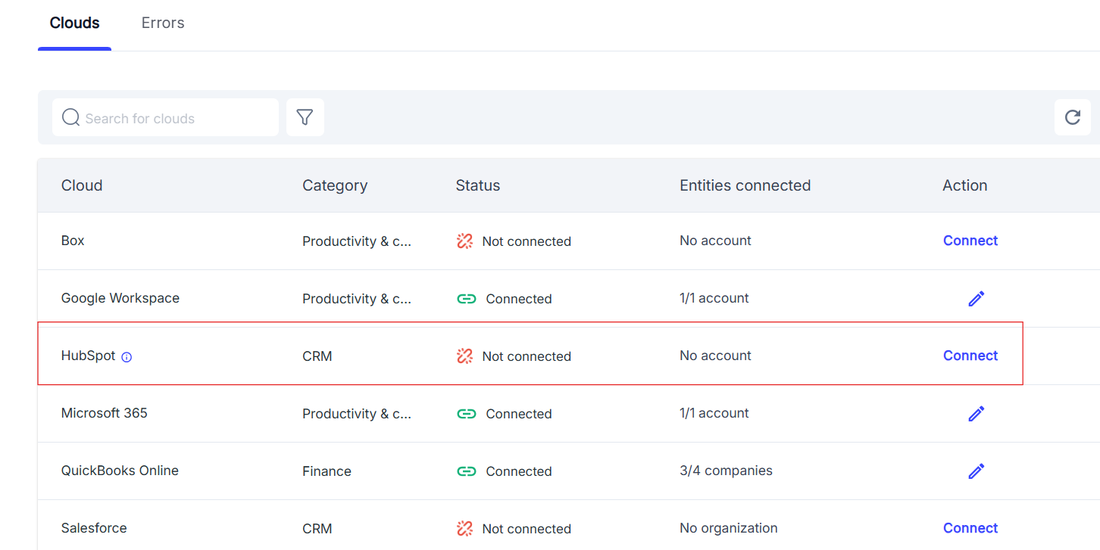Select the QuickBooks Online row name
This screenshot has width=1100, height=550.
click(x=120, y=471)
